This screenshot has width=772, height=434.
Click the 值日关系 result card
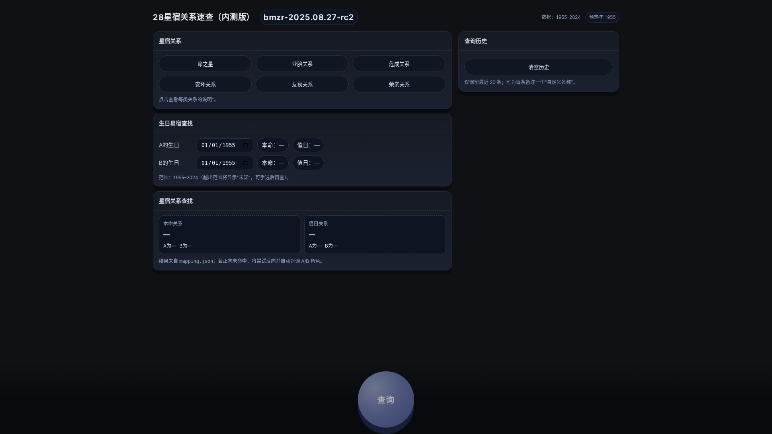coord(375,235)
